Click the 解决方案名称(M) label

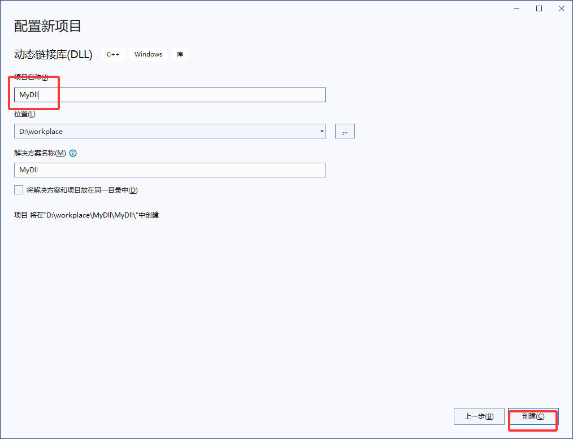(x=40, y=153)
